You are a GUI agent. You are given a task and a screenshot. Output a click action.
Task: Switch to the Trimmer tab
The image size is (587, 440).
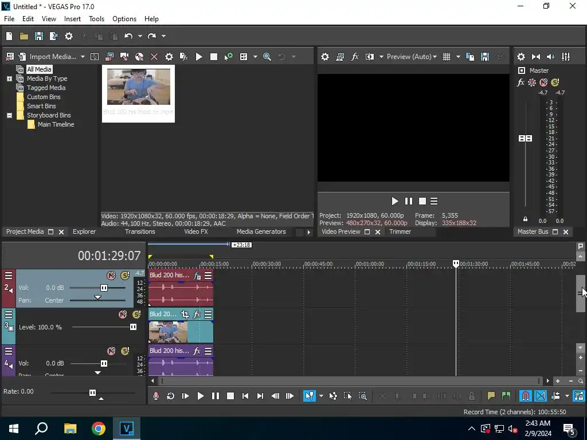coord(400,231)
